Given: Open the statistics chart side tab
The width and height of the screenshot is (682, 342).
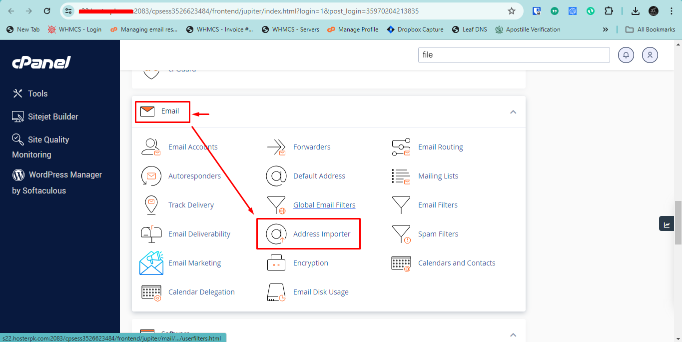Looking at the screenshot, I should click(667, 224).
